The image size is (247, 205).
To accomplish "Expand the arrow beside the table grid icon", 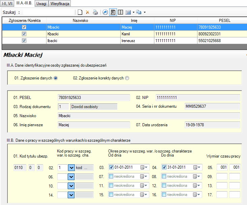I will click(x=133, y=12).
